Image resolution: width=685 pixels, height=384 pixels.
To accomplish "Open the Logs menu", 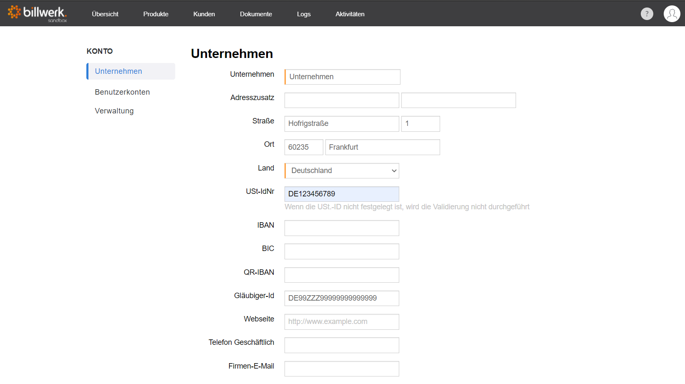I will point(304,14).
